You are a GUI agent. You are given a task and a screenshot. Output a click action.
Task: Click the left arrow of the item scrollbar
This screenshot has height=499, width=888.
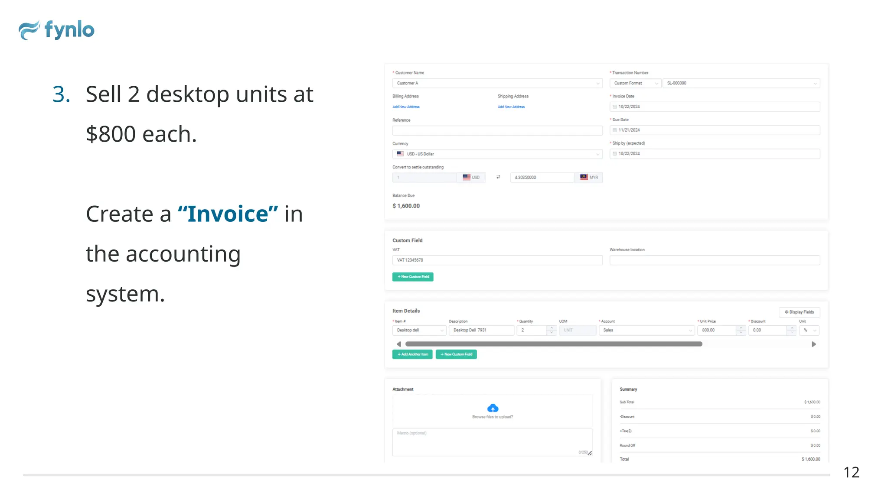[398, 344]
